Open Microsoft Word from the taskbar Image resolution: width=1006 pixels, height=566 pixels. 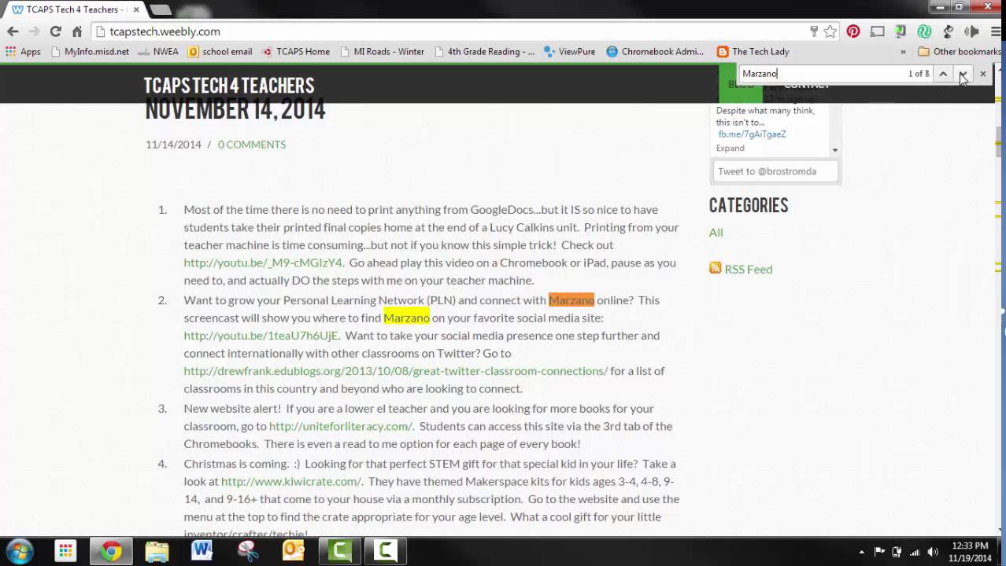[x=202, y=551]
